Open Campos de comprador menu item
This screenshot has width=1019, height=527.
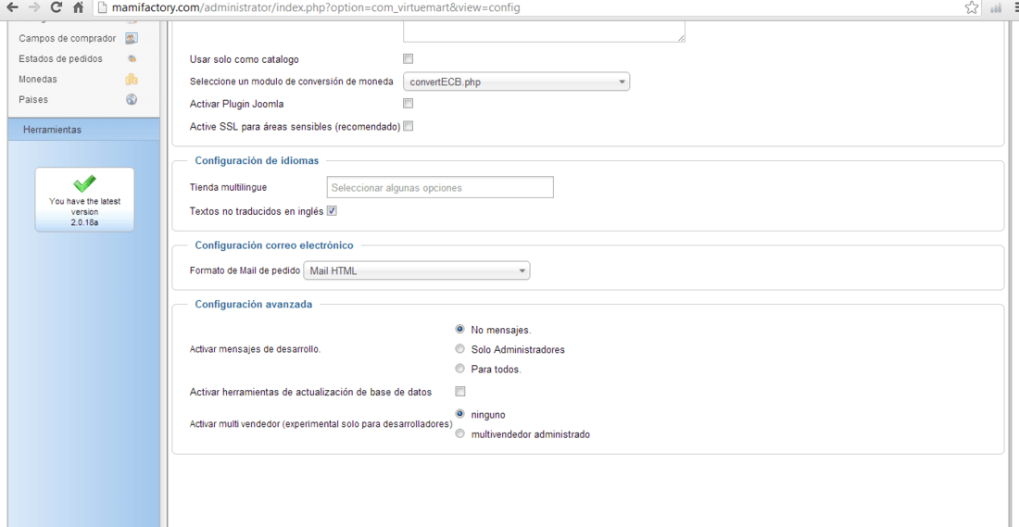click(x=68, y=38)
